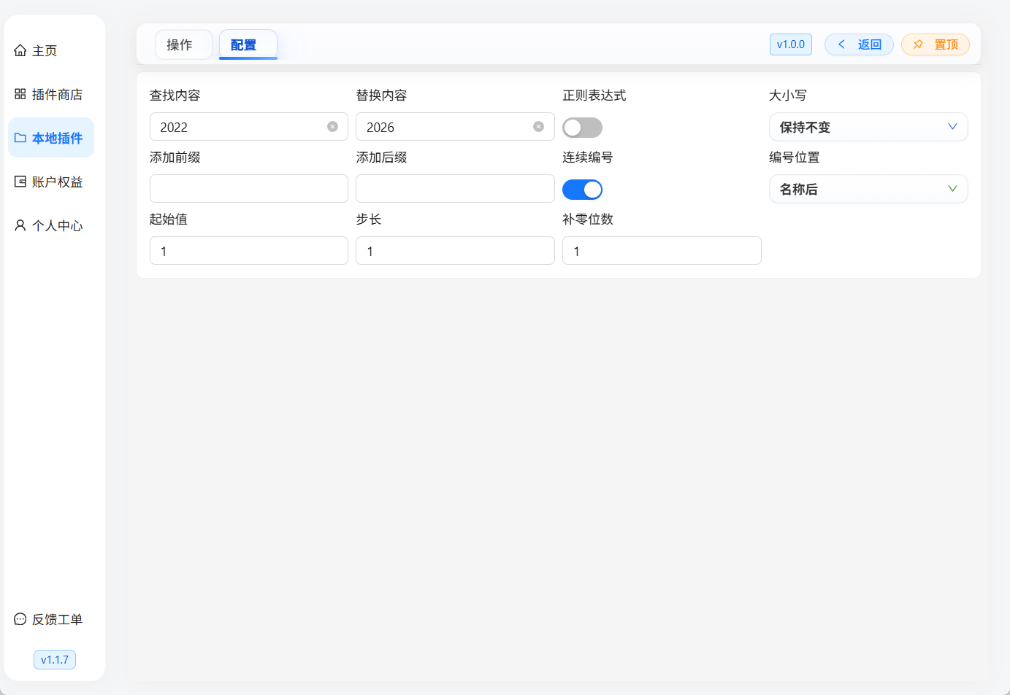This screenshot has width=1010, height=695.
Task: Open 账户权益 in the sidebar
Action: pyautogui.click(x=51, y=182)
